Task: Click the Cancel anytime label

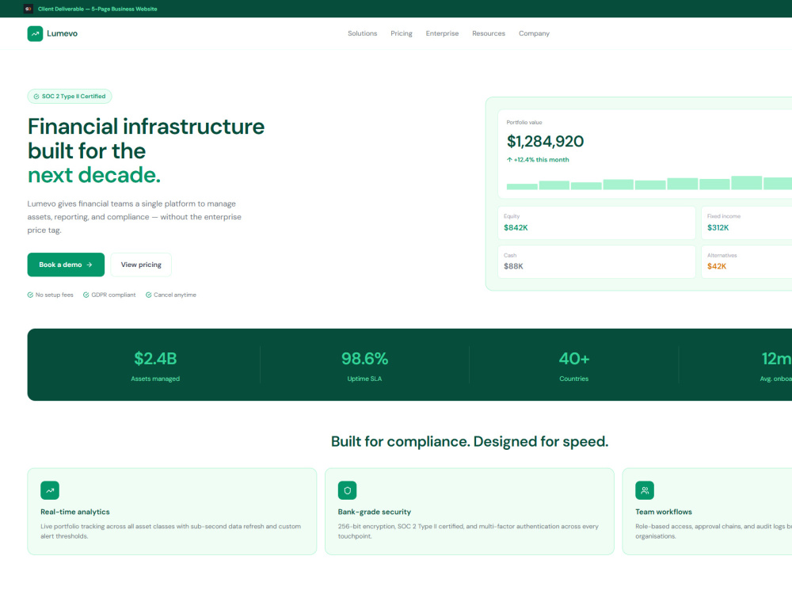Action: point(175,295)
